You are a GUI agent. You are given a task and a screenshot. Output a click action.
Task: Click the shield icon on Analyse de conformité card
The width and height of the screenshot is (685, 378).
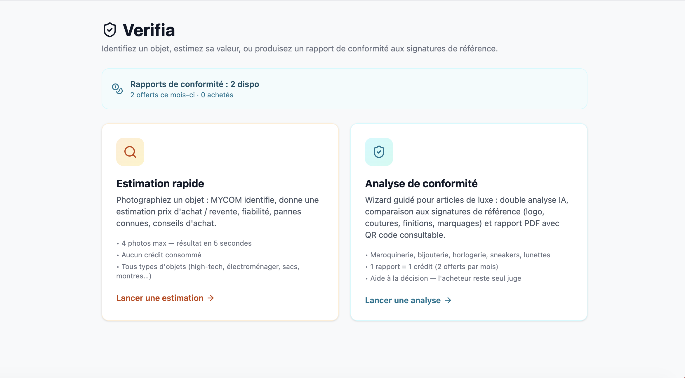tap(379, 152)
